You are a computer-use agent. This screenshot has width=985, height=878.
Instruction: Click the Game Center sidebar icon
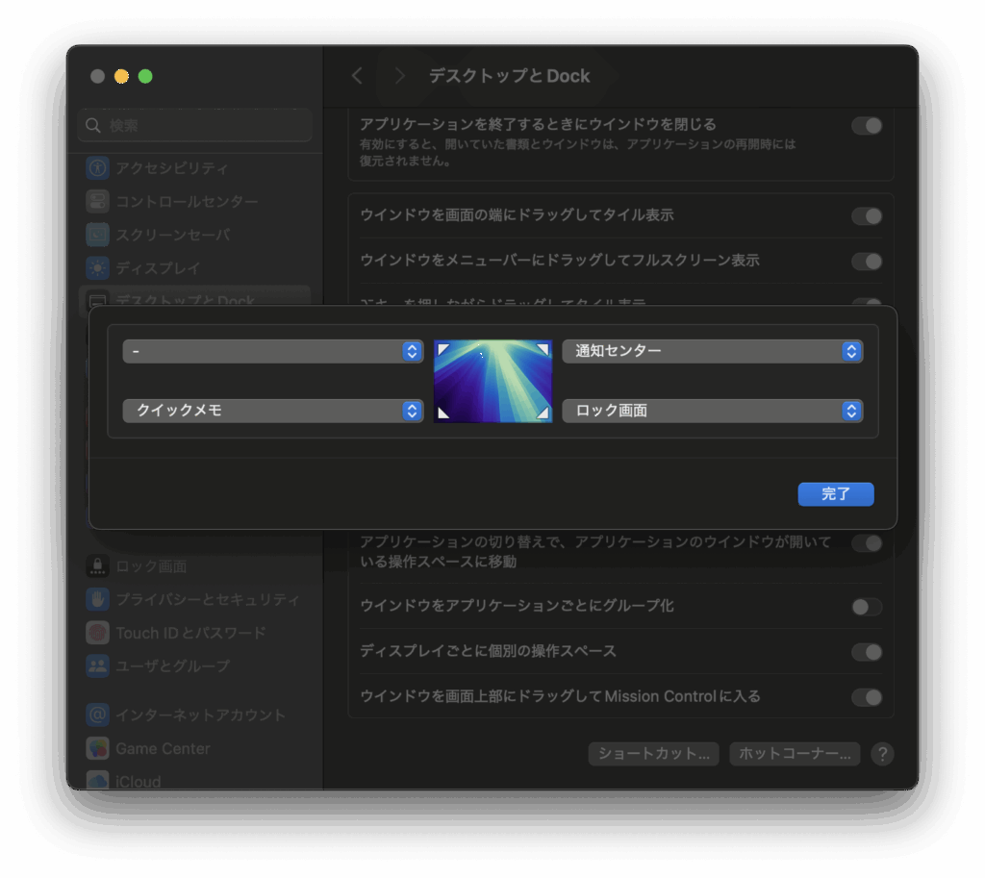[x=97, y=748]
